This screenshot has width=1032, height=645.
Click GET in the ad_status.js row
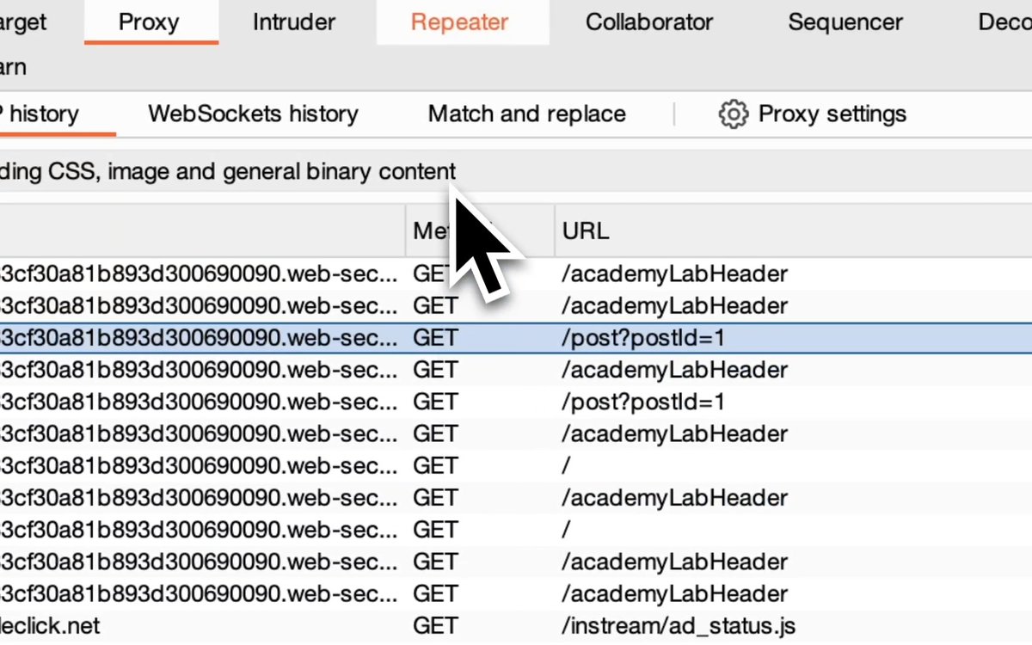[x=435, y=625]
